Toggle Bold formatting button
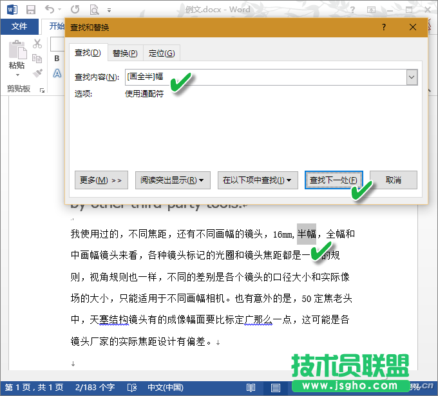 pos(57,59)
